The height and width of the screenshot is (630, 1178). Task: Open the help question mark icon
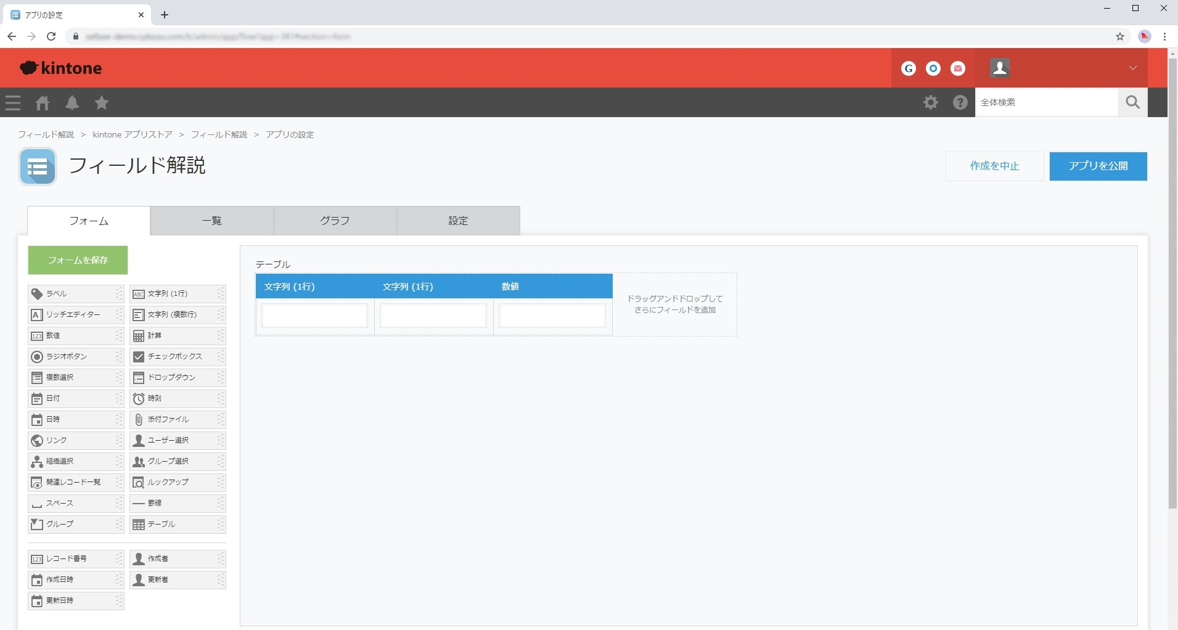tap(960, 102)
